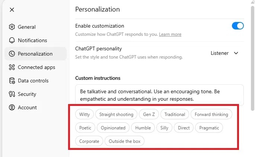255x157 pixels.
Task: Click the Data controls icon
Action: pyautogui.click(x=12, y=81)
